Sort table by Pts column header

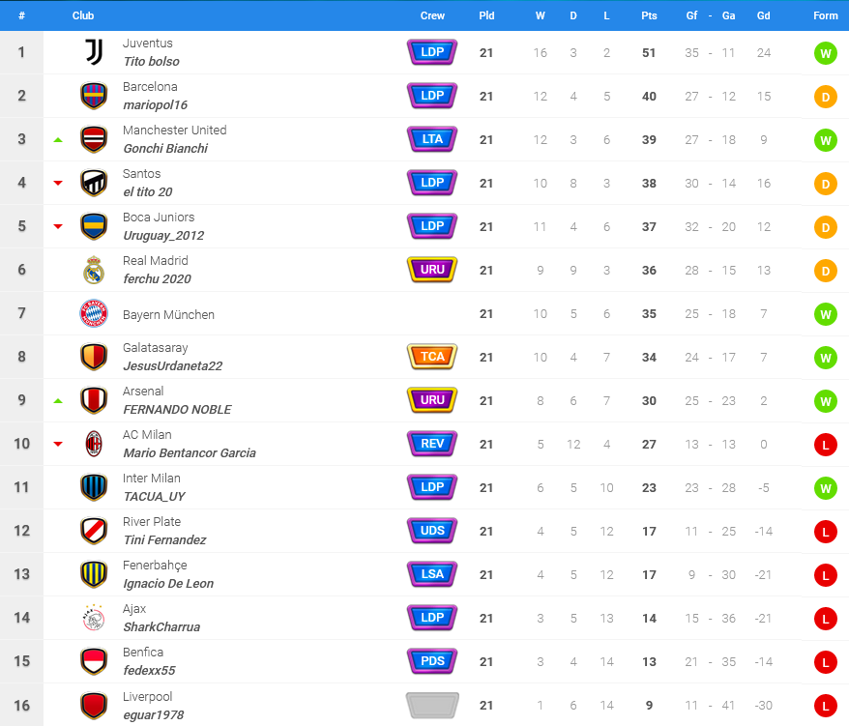(649, 15)
